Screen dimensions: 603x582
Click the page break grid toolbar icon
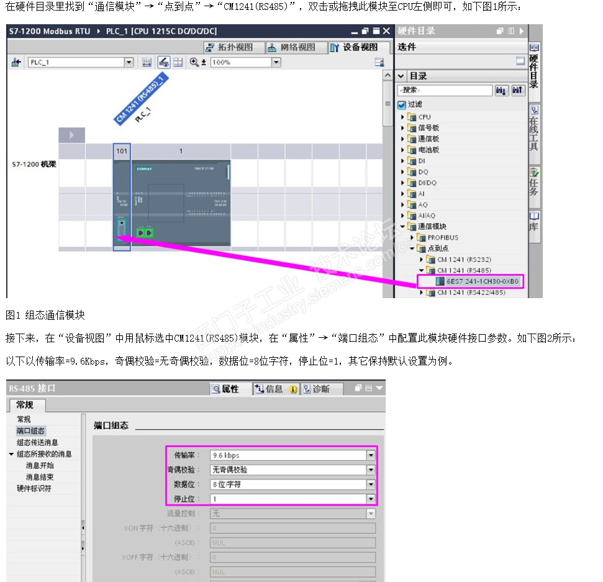pos(178,62)
